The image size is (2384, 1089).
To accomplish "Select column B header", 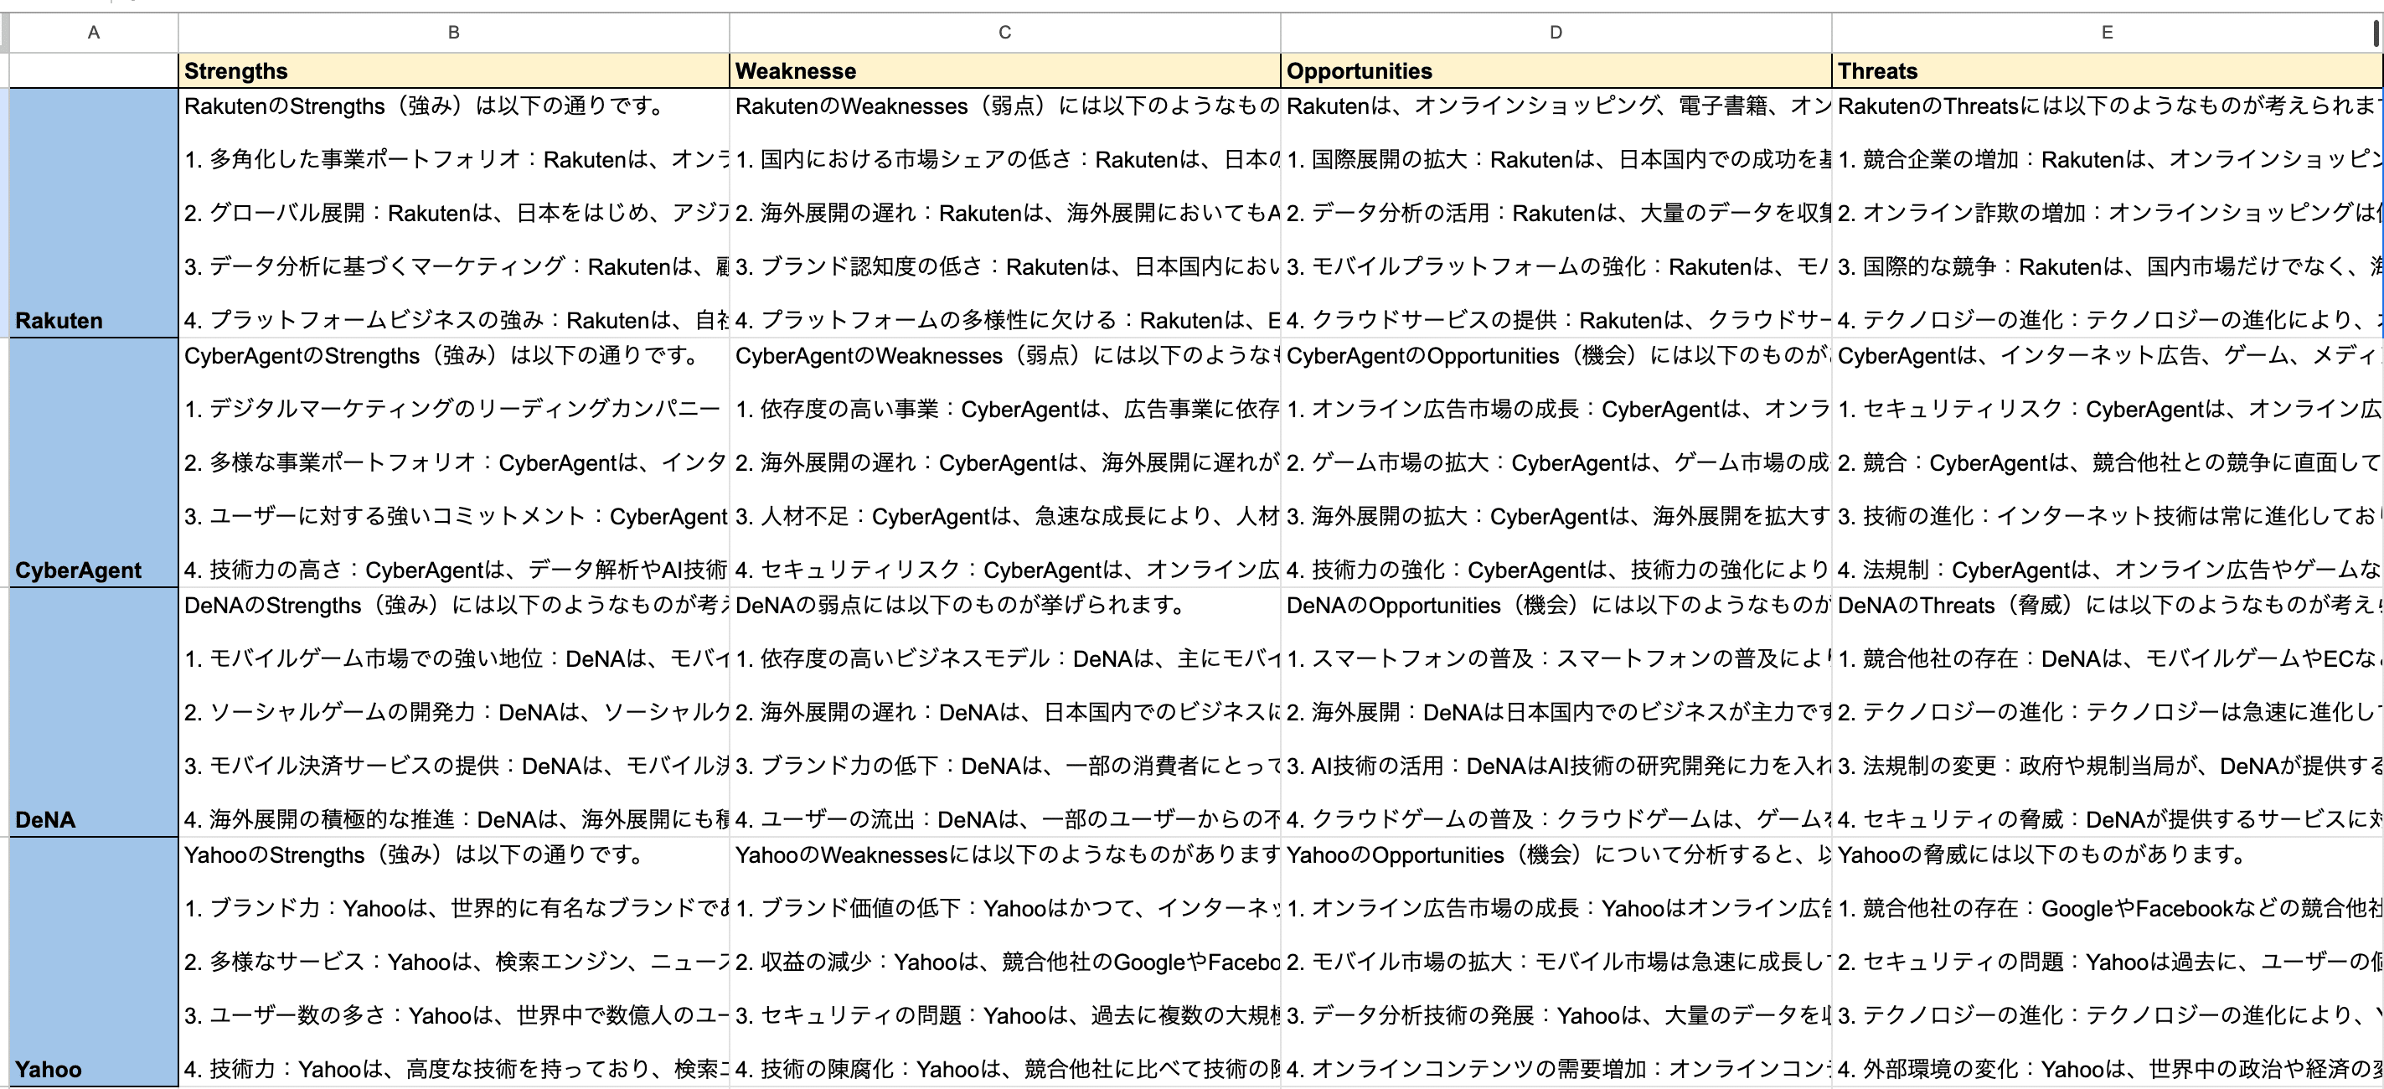I will tap(453, 33).
